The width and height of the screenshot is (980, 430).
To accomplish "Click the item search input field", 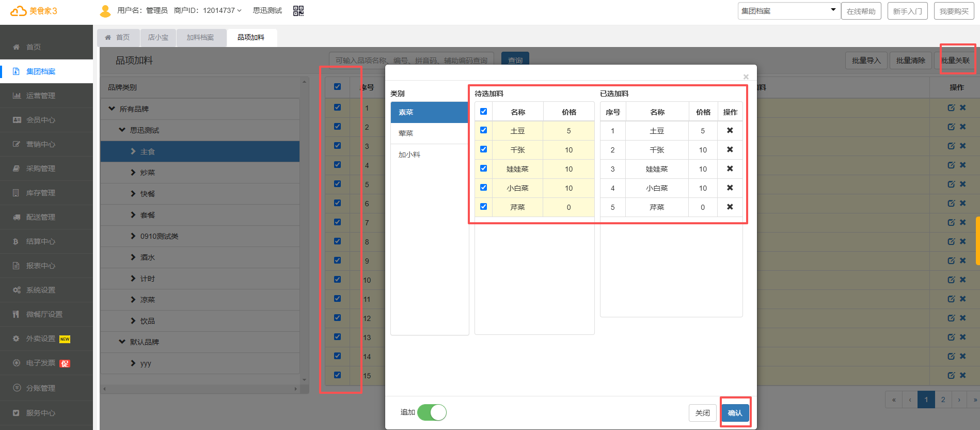I will point(411,60).
